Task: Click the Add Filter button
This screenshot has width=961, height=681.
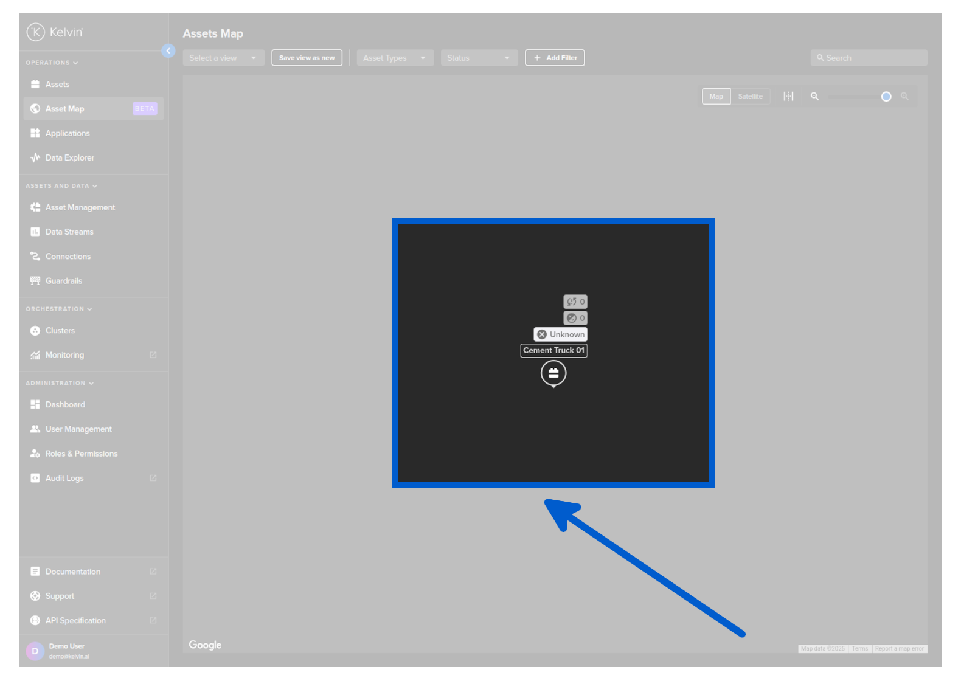Action: 555,58
